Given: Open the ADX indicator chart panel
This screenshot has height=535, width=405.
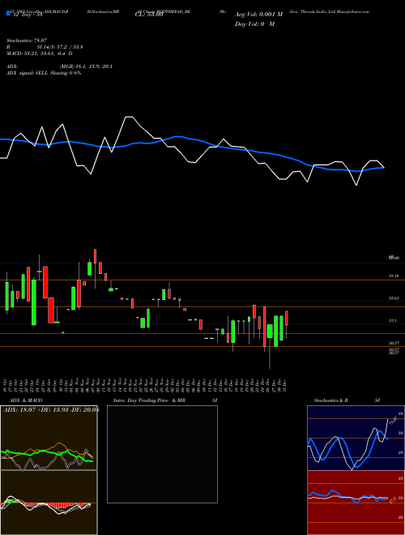Looking at the screenshot, I should (49, 438).
